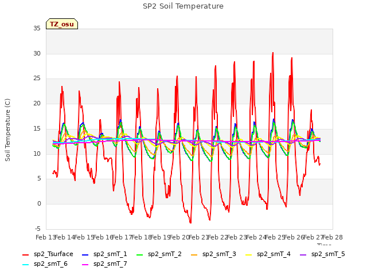Click the Feb 13 x-axis tick label
367x275 pixels.
tap(45, 237)
